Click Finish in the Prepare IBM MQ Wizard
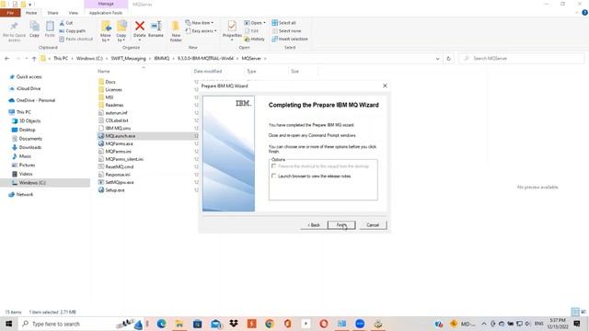The image size is (589, 331). [341, 225]
